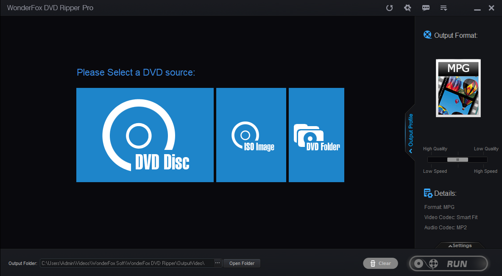Viewport: 502px width, 276px height.
Task: Click the refresh icon in the titlebar
Action: click(389, 8)
